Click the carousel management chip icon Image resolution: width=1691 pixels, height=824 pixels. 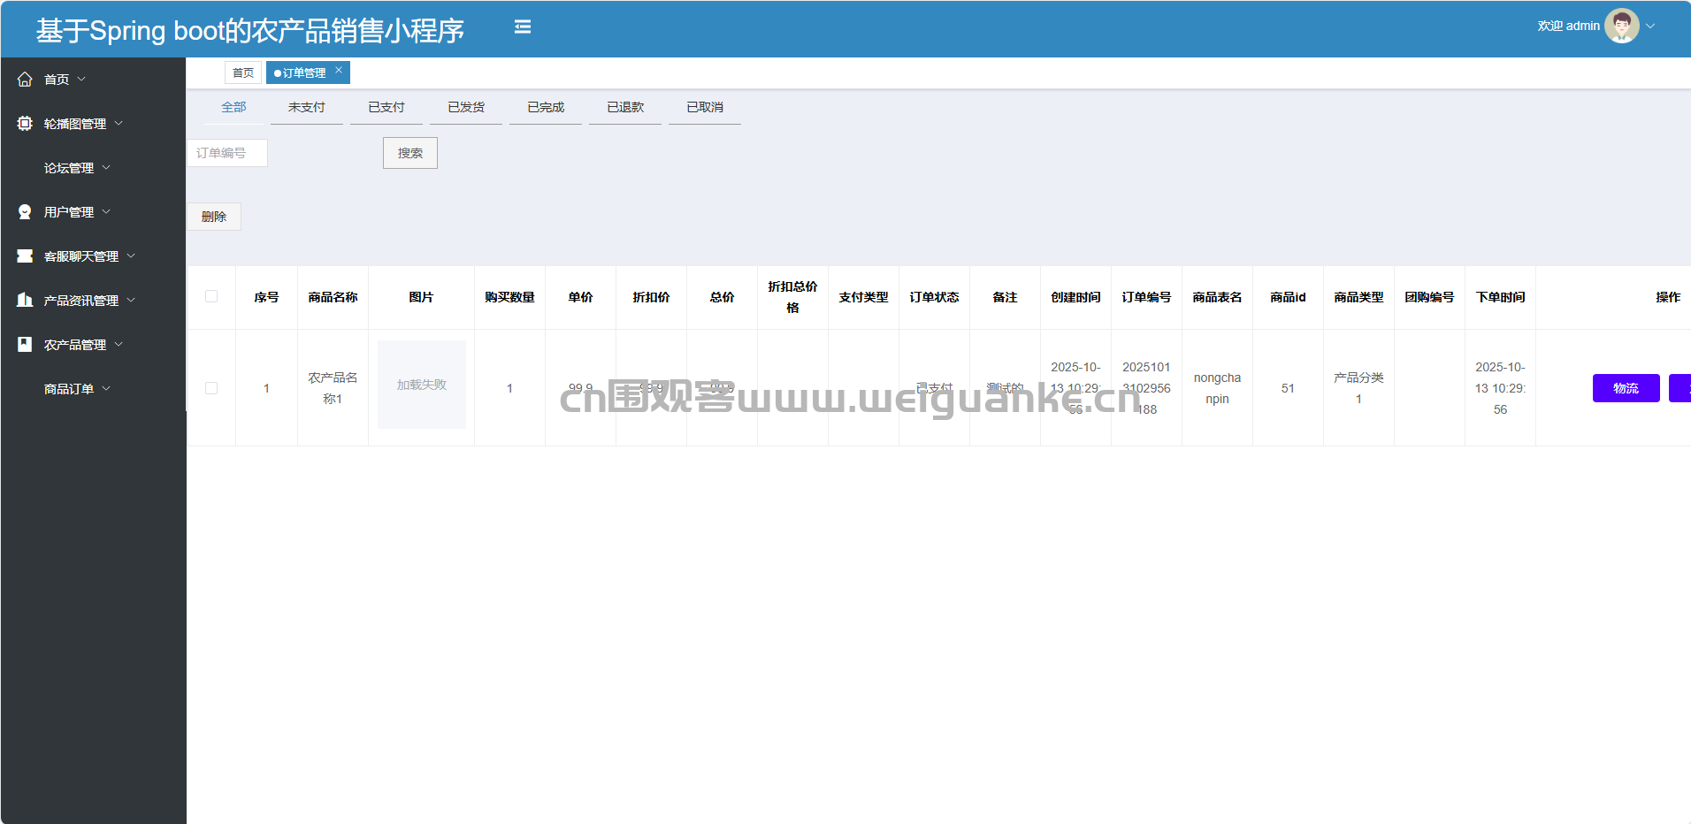[25, 124]
